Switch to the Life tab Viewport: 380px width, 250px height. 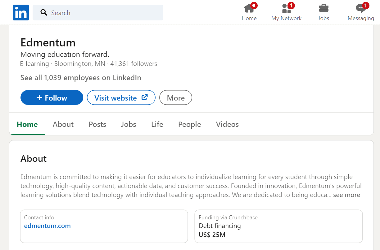click(157, 124)
